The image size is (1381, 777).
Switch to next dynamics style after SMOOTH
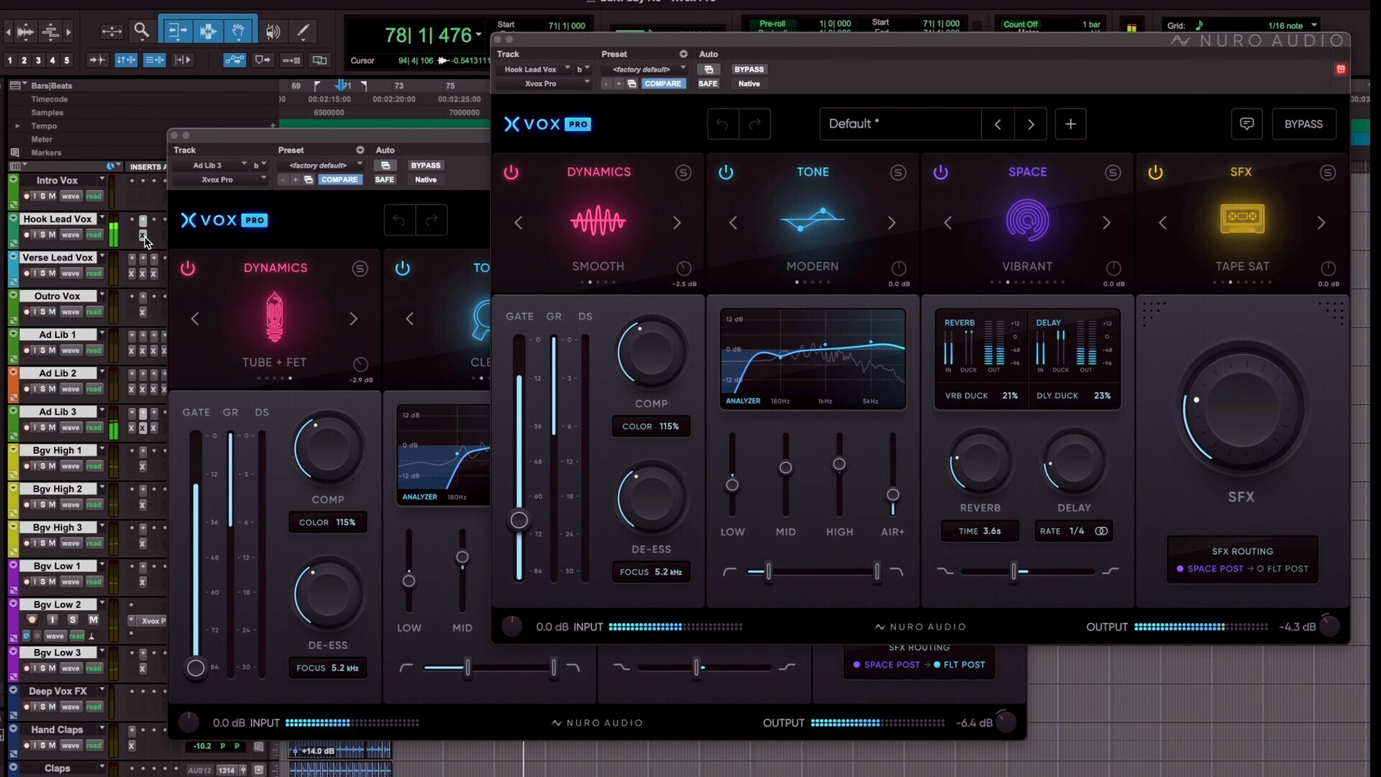677,223
